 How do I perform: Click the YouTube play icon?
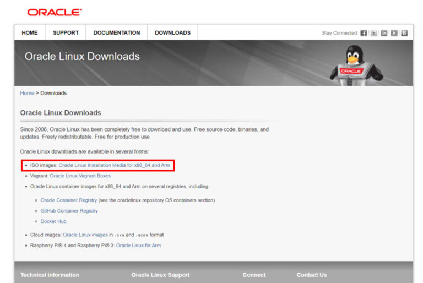(394, 33)
